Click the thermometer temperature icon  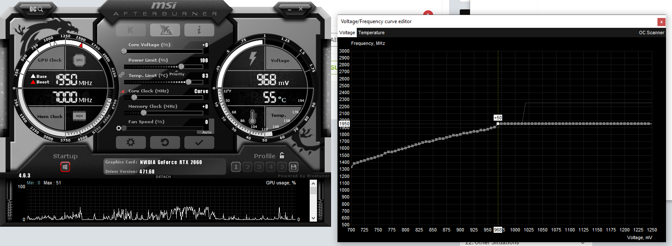pyautogui.click(x=252, y=117)
